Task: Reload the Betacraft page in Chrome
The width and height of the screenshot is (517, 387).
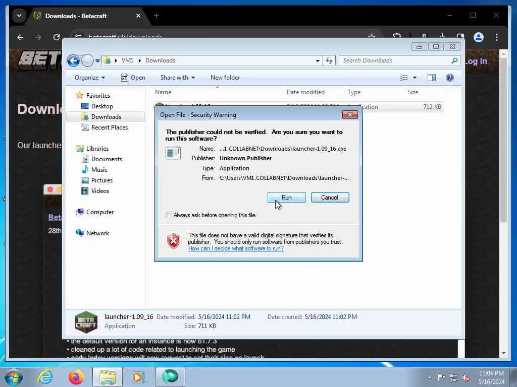Action: 57,37
